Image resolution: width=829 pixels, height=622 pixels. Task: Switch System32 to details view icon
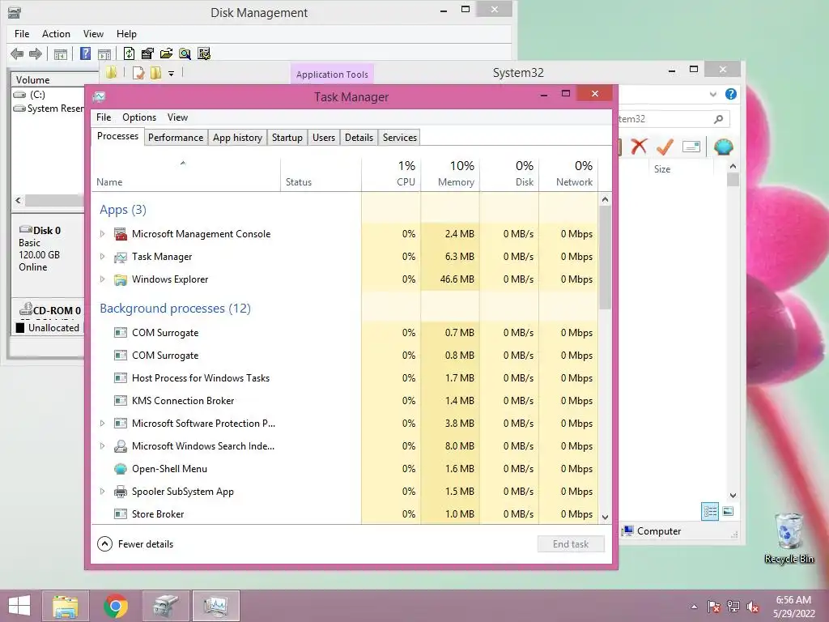tap(710, 512)
